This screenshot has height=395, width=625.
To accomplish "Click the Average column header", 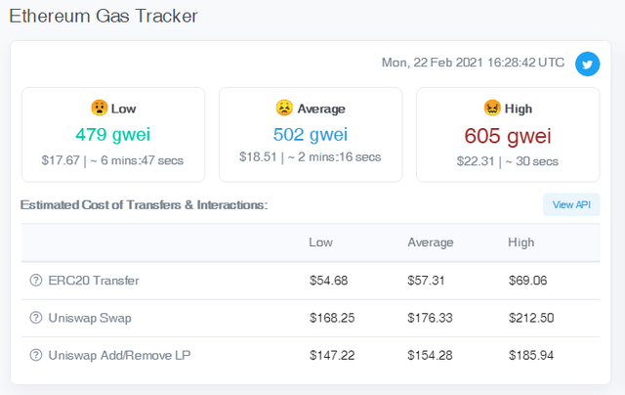I will coord(431,242).
